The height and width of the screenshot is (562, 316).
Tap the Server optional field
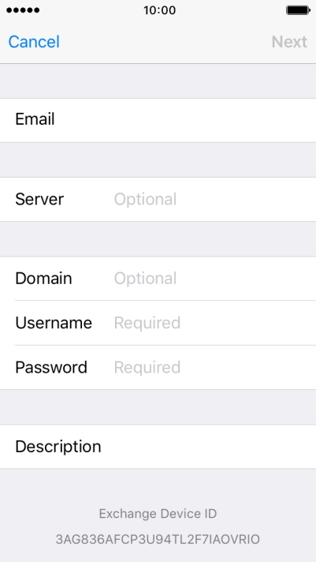(158, 199)
